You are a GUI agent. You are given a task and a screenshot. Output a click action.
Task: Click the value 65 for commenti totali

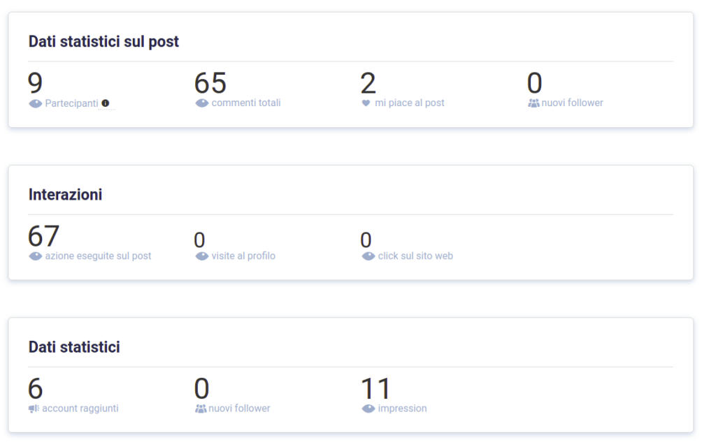point(210,84)
